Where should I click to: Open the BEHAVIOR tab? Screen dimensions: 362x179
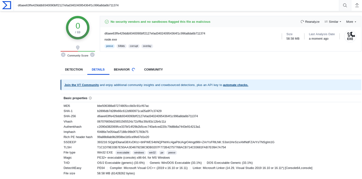pyautogui.click(x=122, y=69)
